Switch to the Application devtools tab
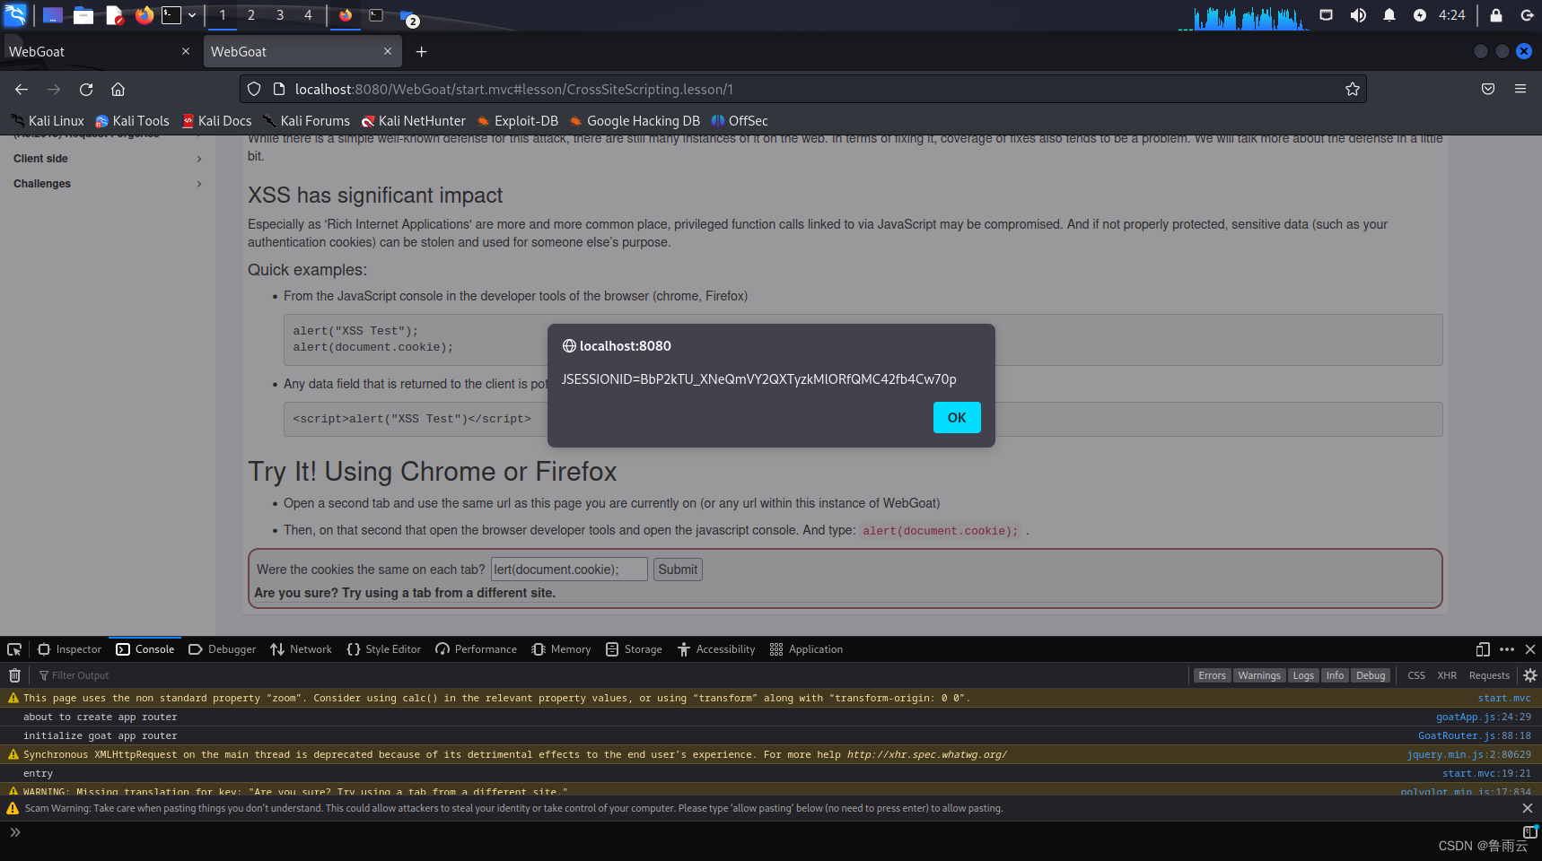This screenshot has width=1542, height=861. point(806,649)
